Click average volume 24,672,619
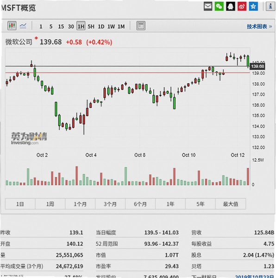The width and height of the screenshot is (276, 278). (x=69, y=266)
